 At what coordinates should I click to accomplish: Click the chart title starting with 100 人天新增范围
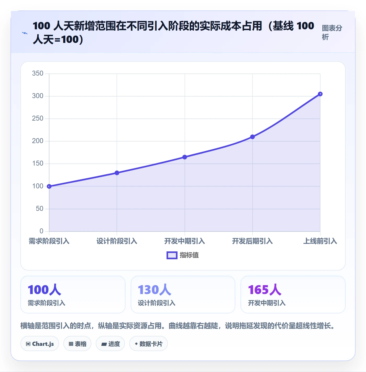[173, 32]
